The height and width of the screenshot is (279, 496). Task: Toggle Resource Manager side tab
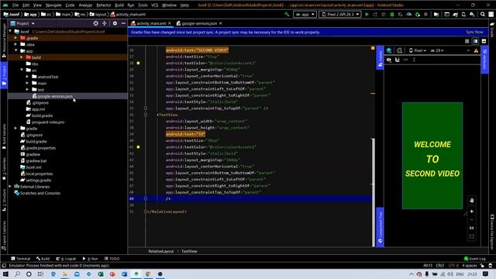coord(4,40)
